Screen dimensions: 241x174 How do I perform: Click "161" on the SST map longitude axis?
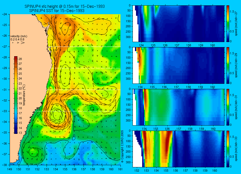tap(120, 169)
